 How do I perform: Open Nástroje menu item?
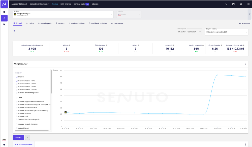coord(95,4)
